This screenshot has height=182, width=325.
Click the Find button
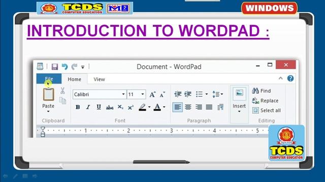point(262,91)
